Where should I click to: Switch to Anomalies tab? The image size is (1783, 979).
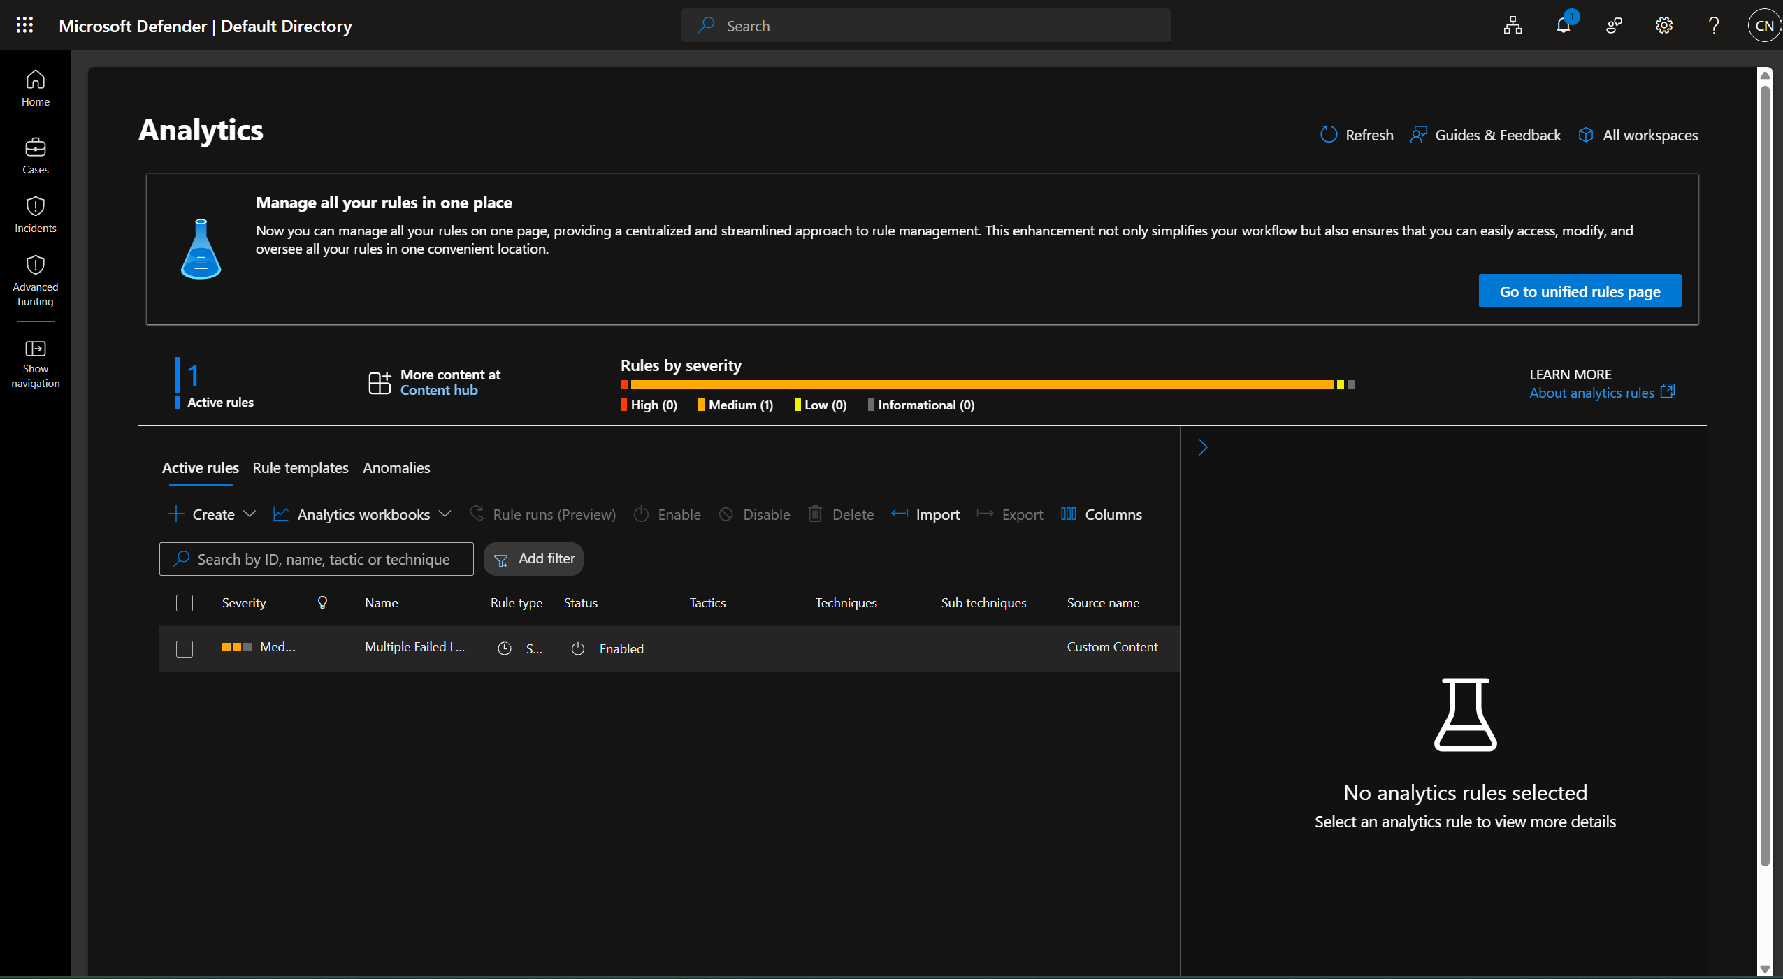click(396, 468)
